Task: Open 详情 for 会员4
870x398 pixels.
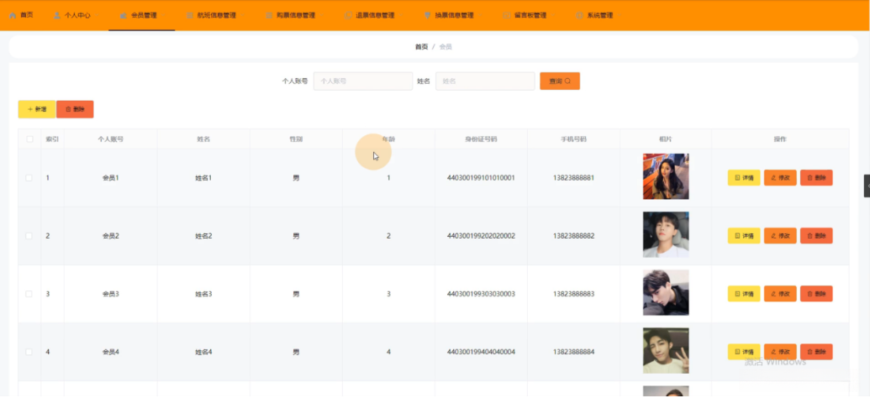Action: pos(744,352)
